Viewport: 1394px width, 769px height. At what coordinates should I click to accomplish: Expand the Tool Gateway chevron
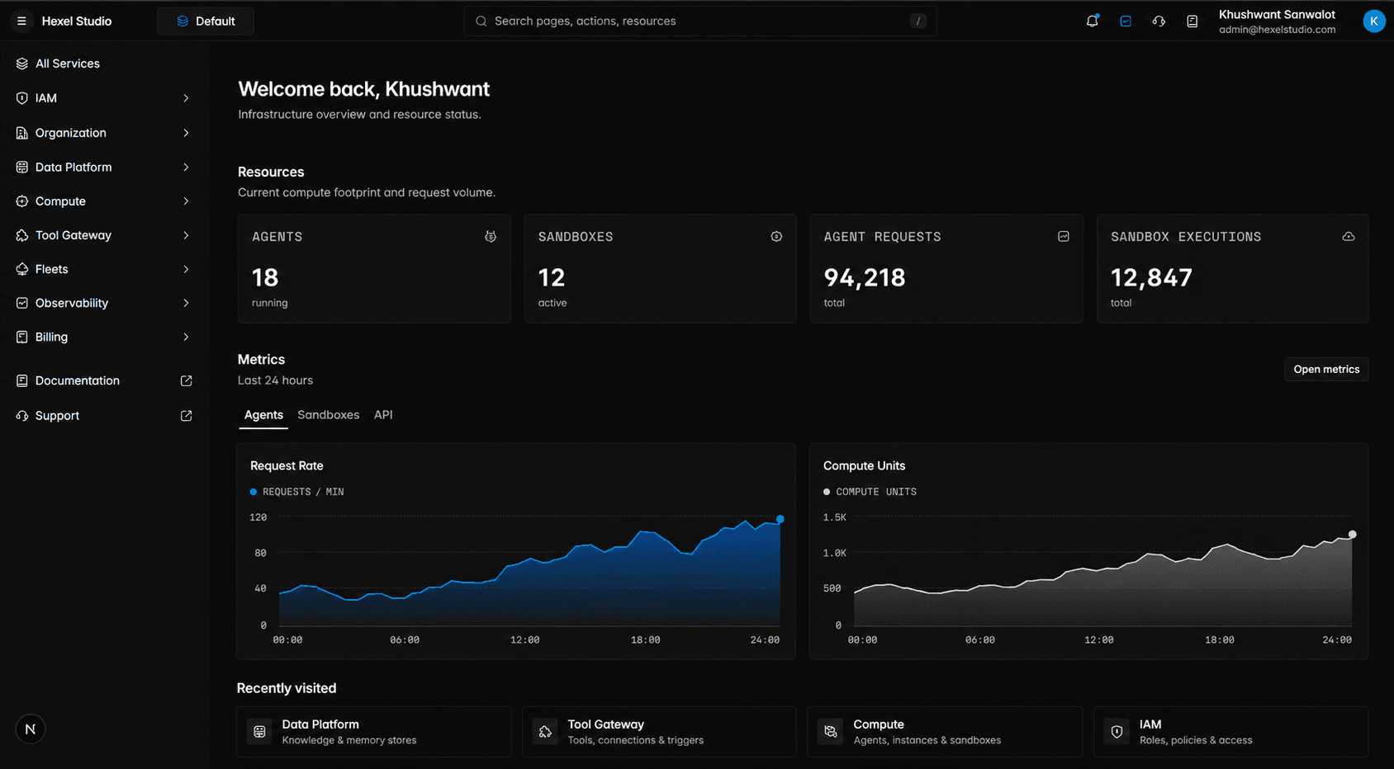[x=186, y=235]
